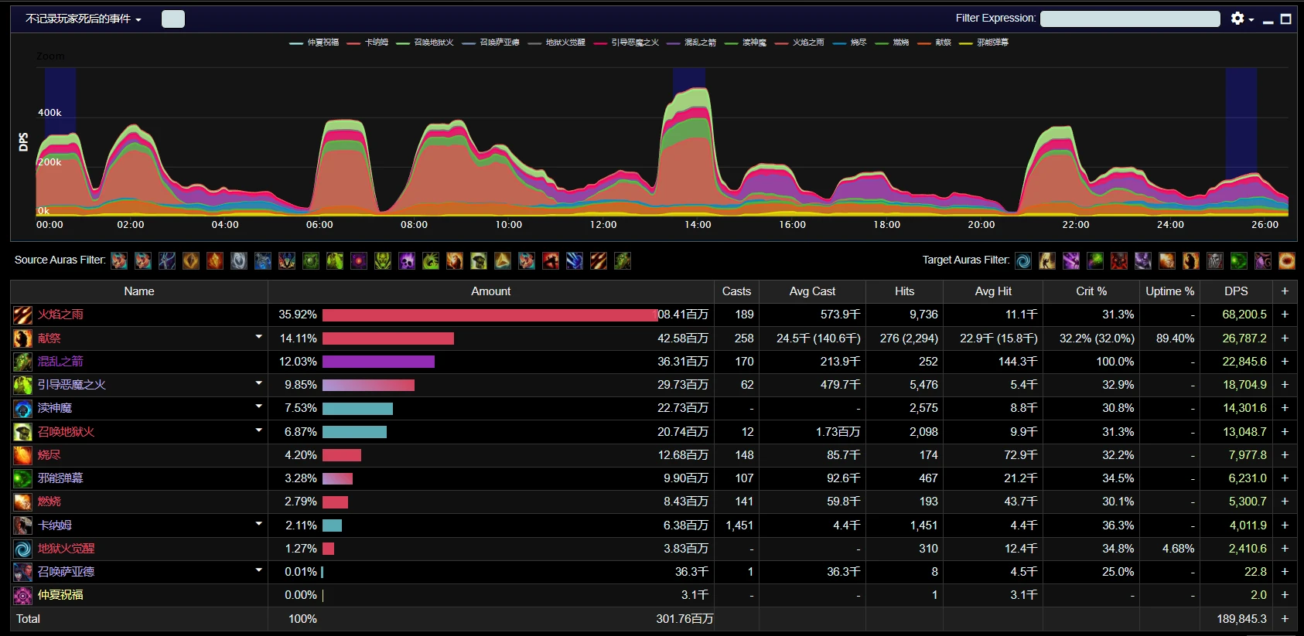
Task: Select the first icon in Source Auras Filter
Action: click(119, 261)
